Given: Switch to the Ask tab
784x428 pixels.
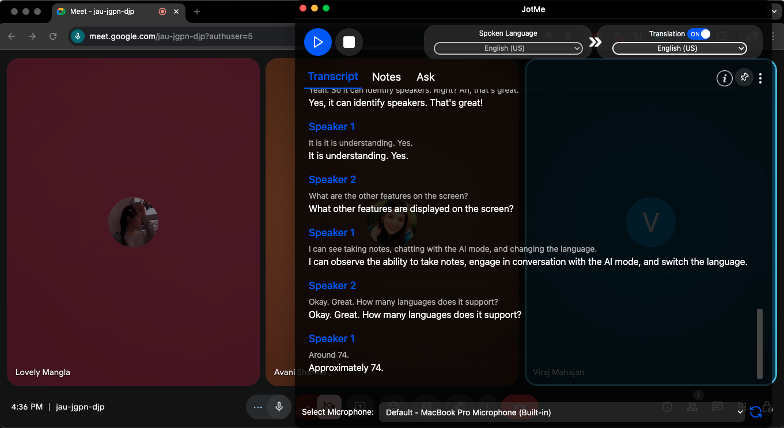Looking at the screenshot, I should coord(426,77).
